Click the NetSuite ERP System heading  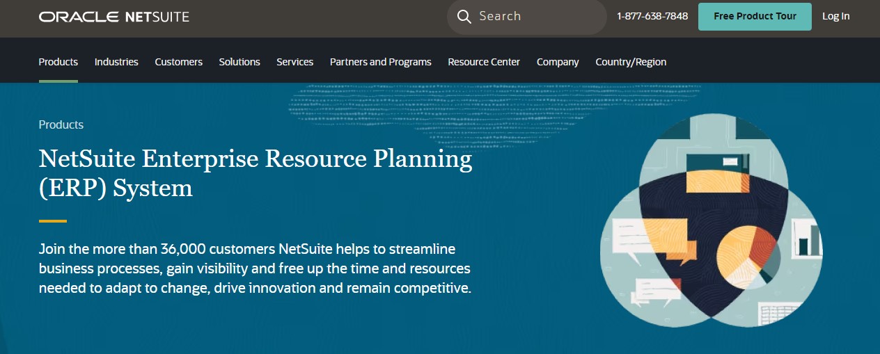coord(256,173)
